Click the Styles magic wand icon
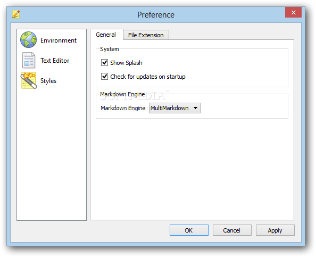This screenshot has width=316, height=257. tap(28, 80)
